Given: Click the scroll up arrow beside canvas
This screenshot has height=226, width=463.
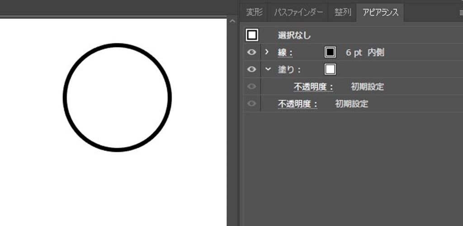Looking at the screenshot, I should [232, 21].
